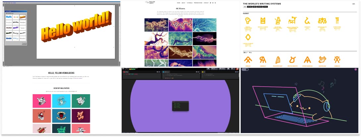Image resolution: width=361 pixels, height=137 pixels.
Task: Click the pink wallpaper tile in first row
Action: (42, 101)
